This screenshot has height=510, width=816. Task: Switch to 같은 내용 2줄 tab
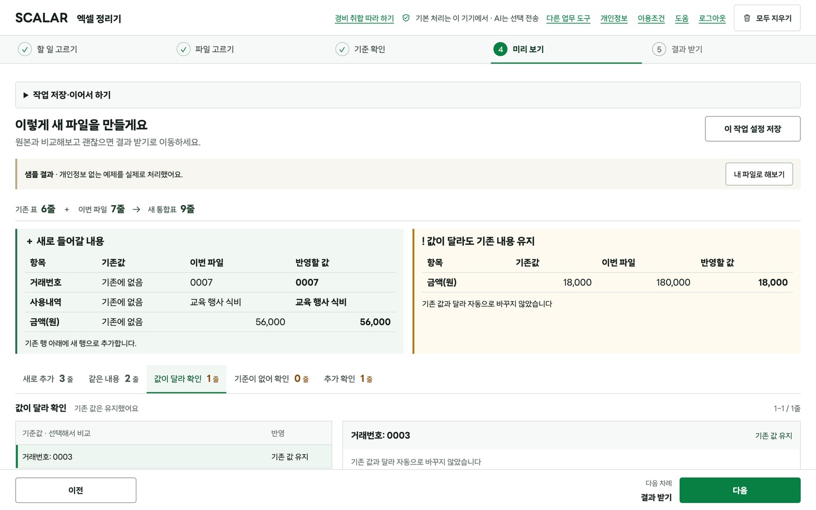click(114, 379)
